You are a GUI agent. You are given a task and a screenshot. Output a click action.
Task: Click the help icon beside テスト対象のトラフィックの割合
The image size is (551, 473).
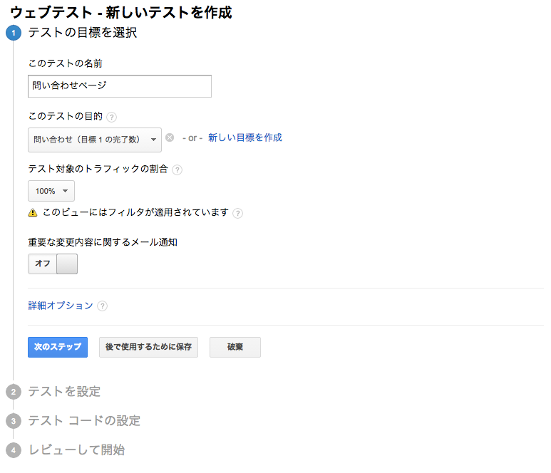tap(177, 170)
